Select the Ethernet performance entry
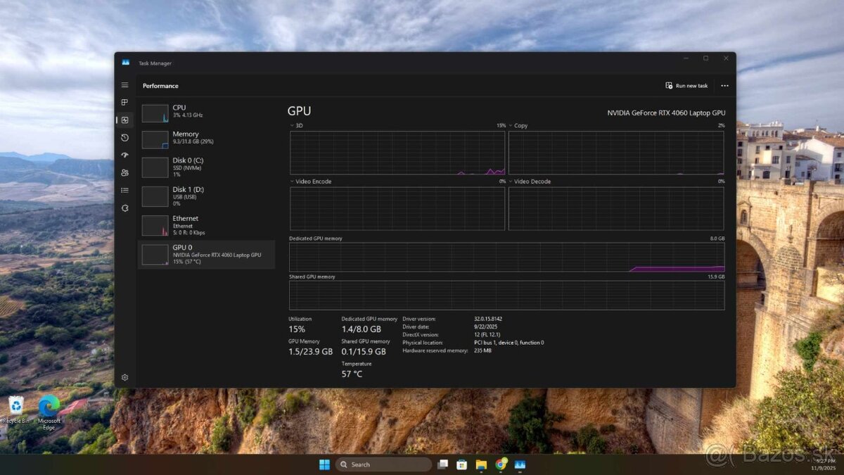This screenshot has height=475, width=844. tap(204, 224)
